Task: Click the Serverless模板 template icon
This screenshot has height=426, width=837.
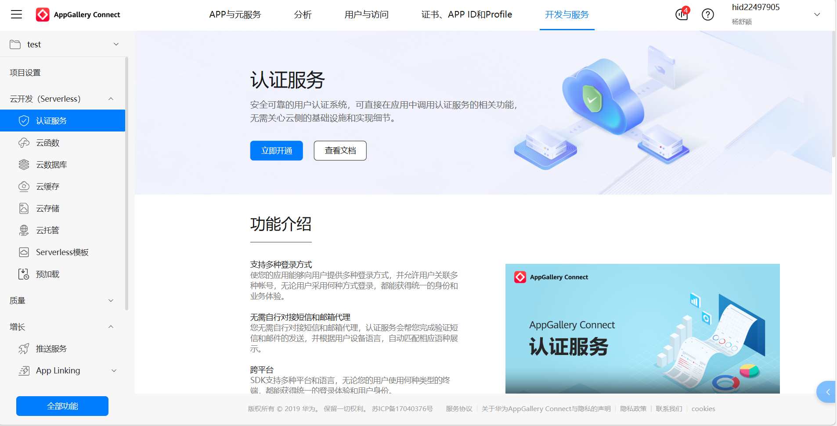Action: 24,252
